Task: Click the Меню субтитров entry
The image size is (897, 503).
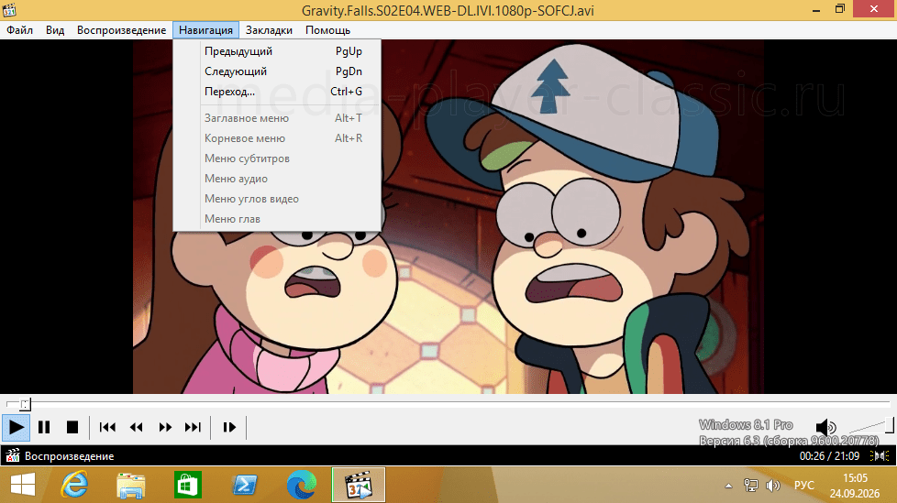Action: [277, 159]
